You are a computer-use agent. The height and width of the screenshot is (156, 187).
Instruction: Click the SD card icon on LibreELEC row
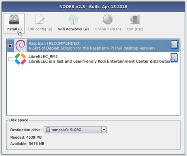174,58
